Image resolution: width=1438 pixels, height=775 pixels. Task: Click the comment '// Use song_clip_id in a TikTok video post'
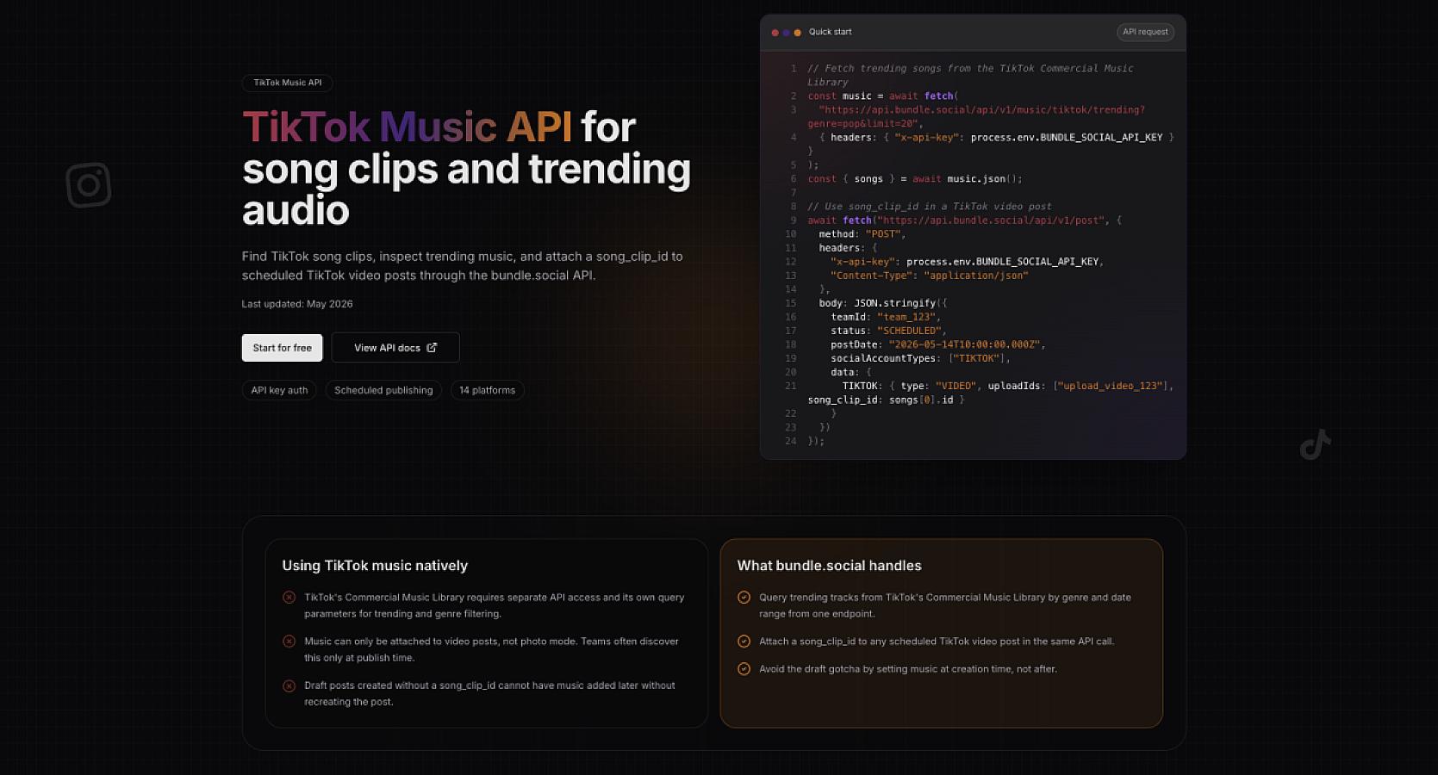tap(930, 207)
